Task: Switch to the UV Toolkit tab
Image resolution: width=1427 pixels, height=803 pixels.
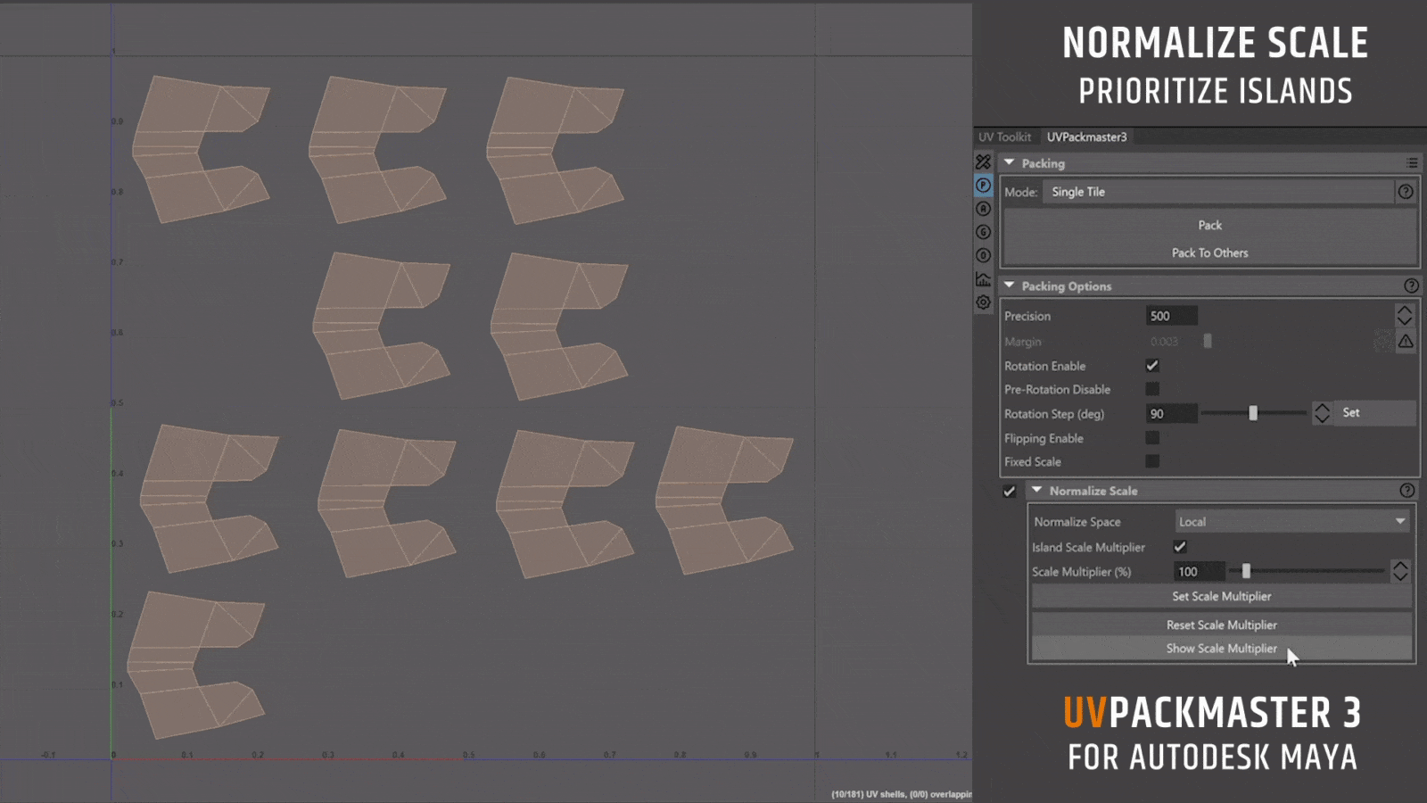Action: 1003,137
